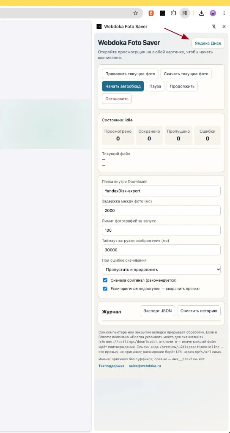Toggle the browser side panel icon
230x433 pixels.
point(185,13)
